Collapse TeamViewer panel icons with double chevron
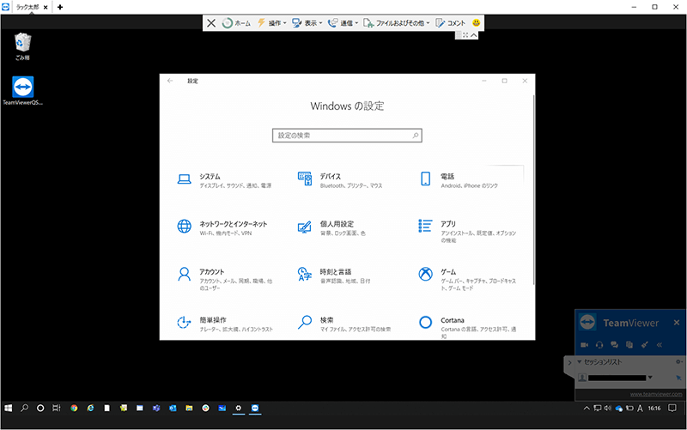The width and height of the screenshot is (687, 430). point(659,345)
